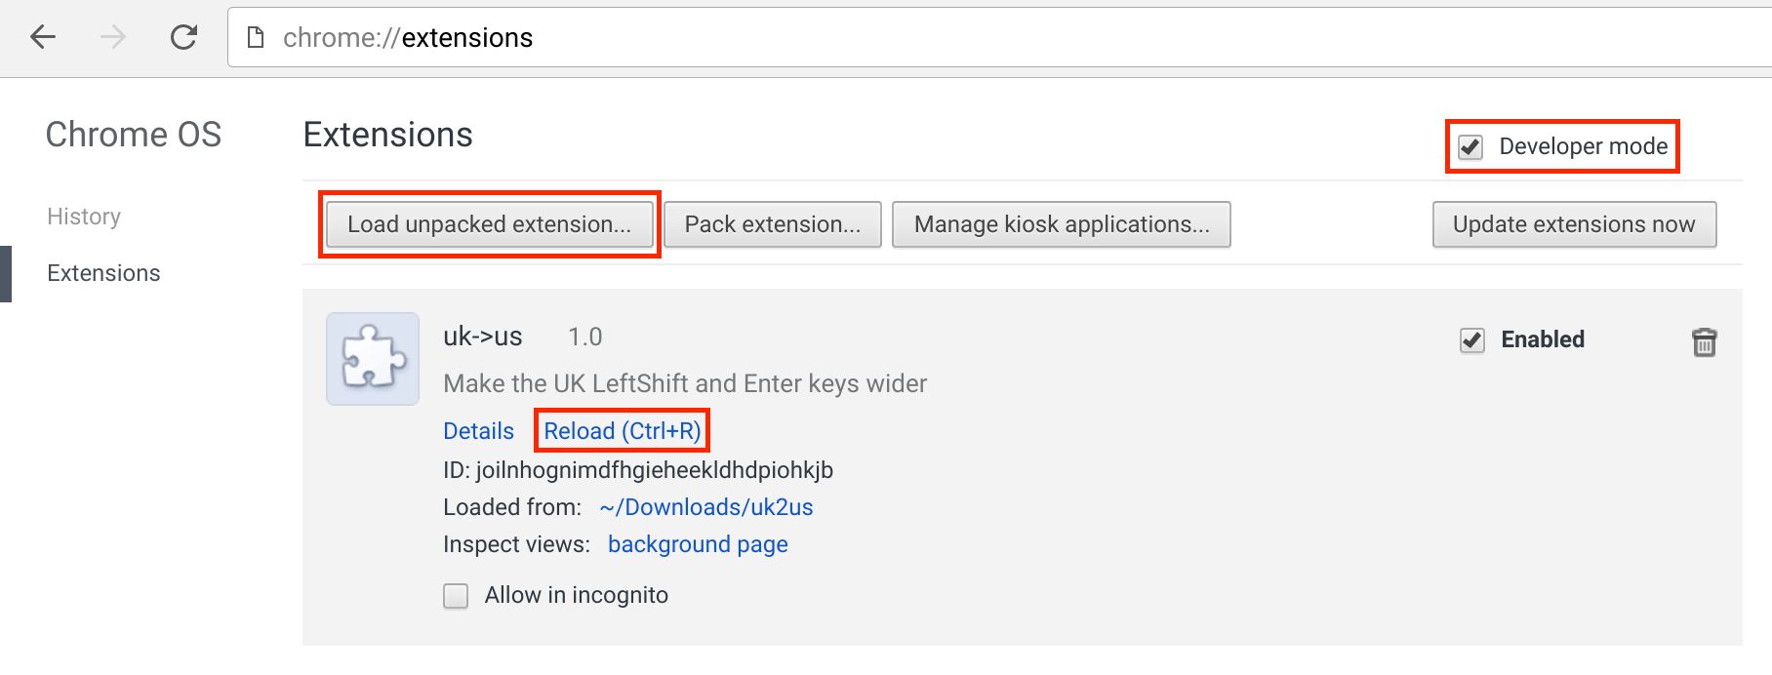Enable Allow in incognito
Image resolution: width=1772 pixels, height=675 pixels.
point(455,595)
